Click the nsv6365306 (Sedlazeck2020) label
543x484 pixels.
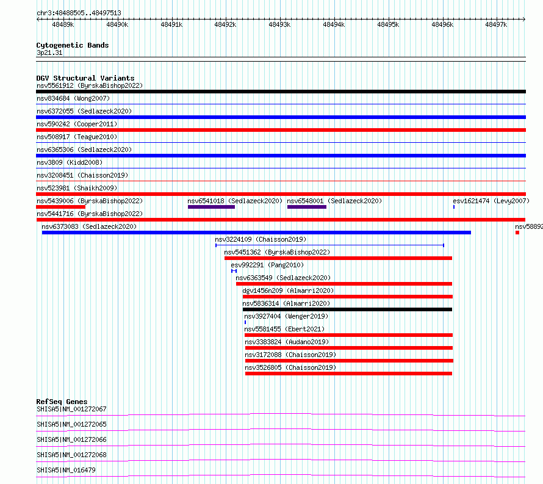tap(84, 150)
